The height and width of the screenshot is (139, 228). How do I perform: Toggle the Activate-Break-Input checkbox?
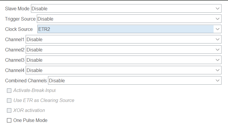(x=9, y=91)
